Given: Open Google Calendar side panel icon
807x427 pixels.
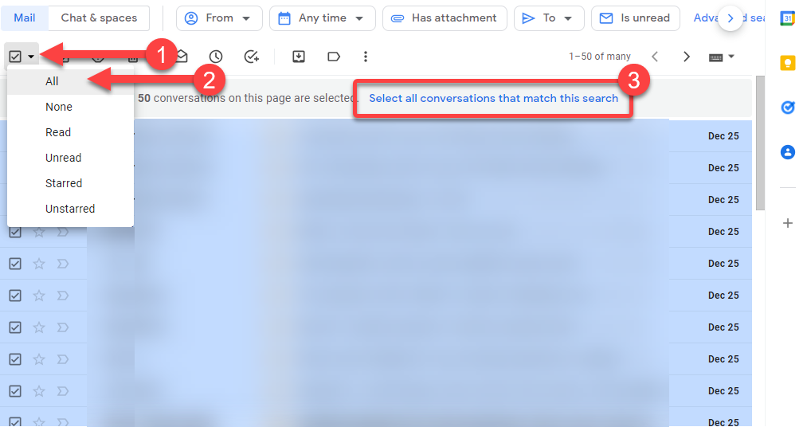Looking at the screenshot, I should click(787, 19).
